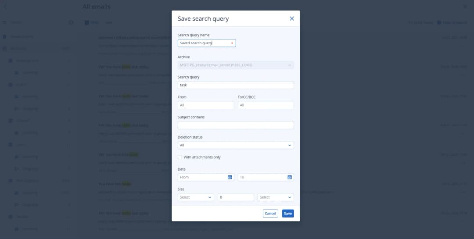Image resolution: width=474 pixels, height=239 pixels.
Task: Cancel saving the search query
Action: [270, 214]
